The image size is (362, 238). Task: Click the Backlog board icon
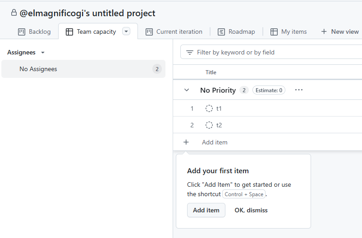22,32
